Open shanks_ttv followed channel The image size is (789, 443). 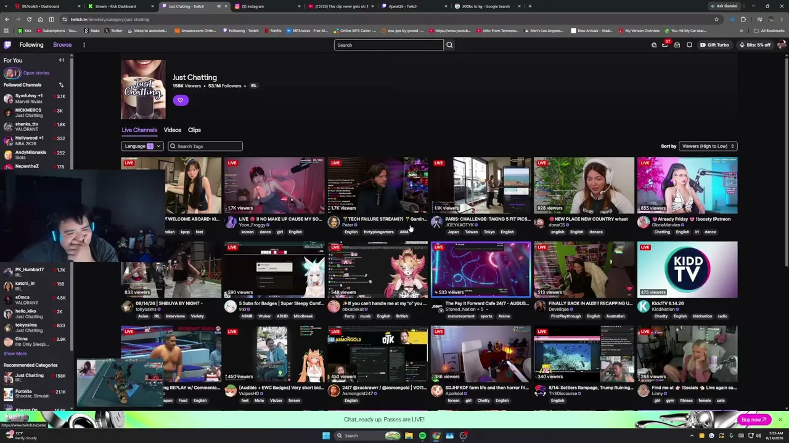35,127
